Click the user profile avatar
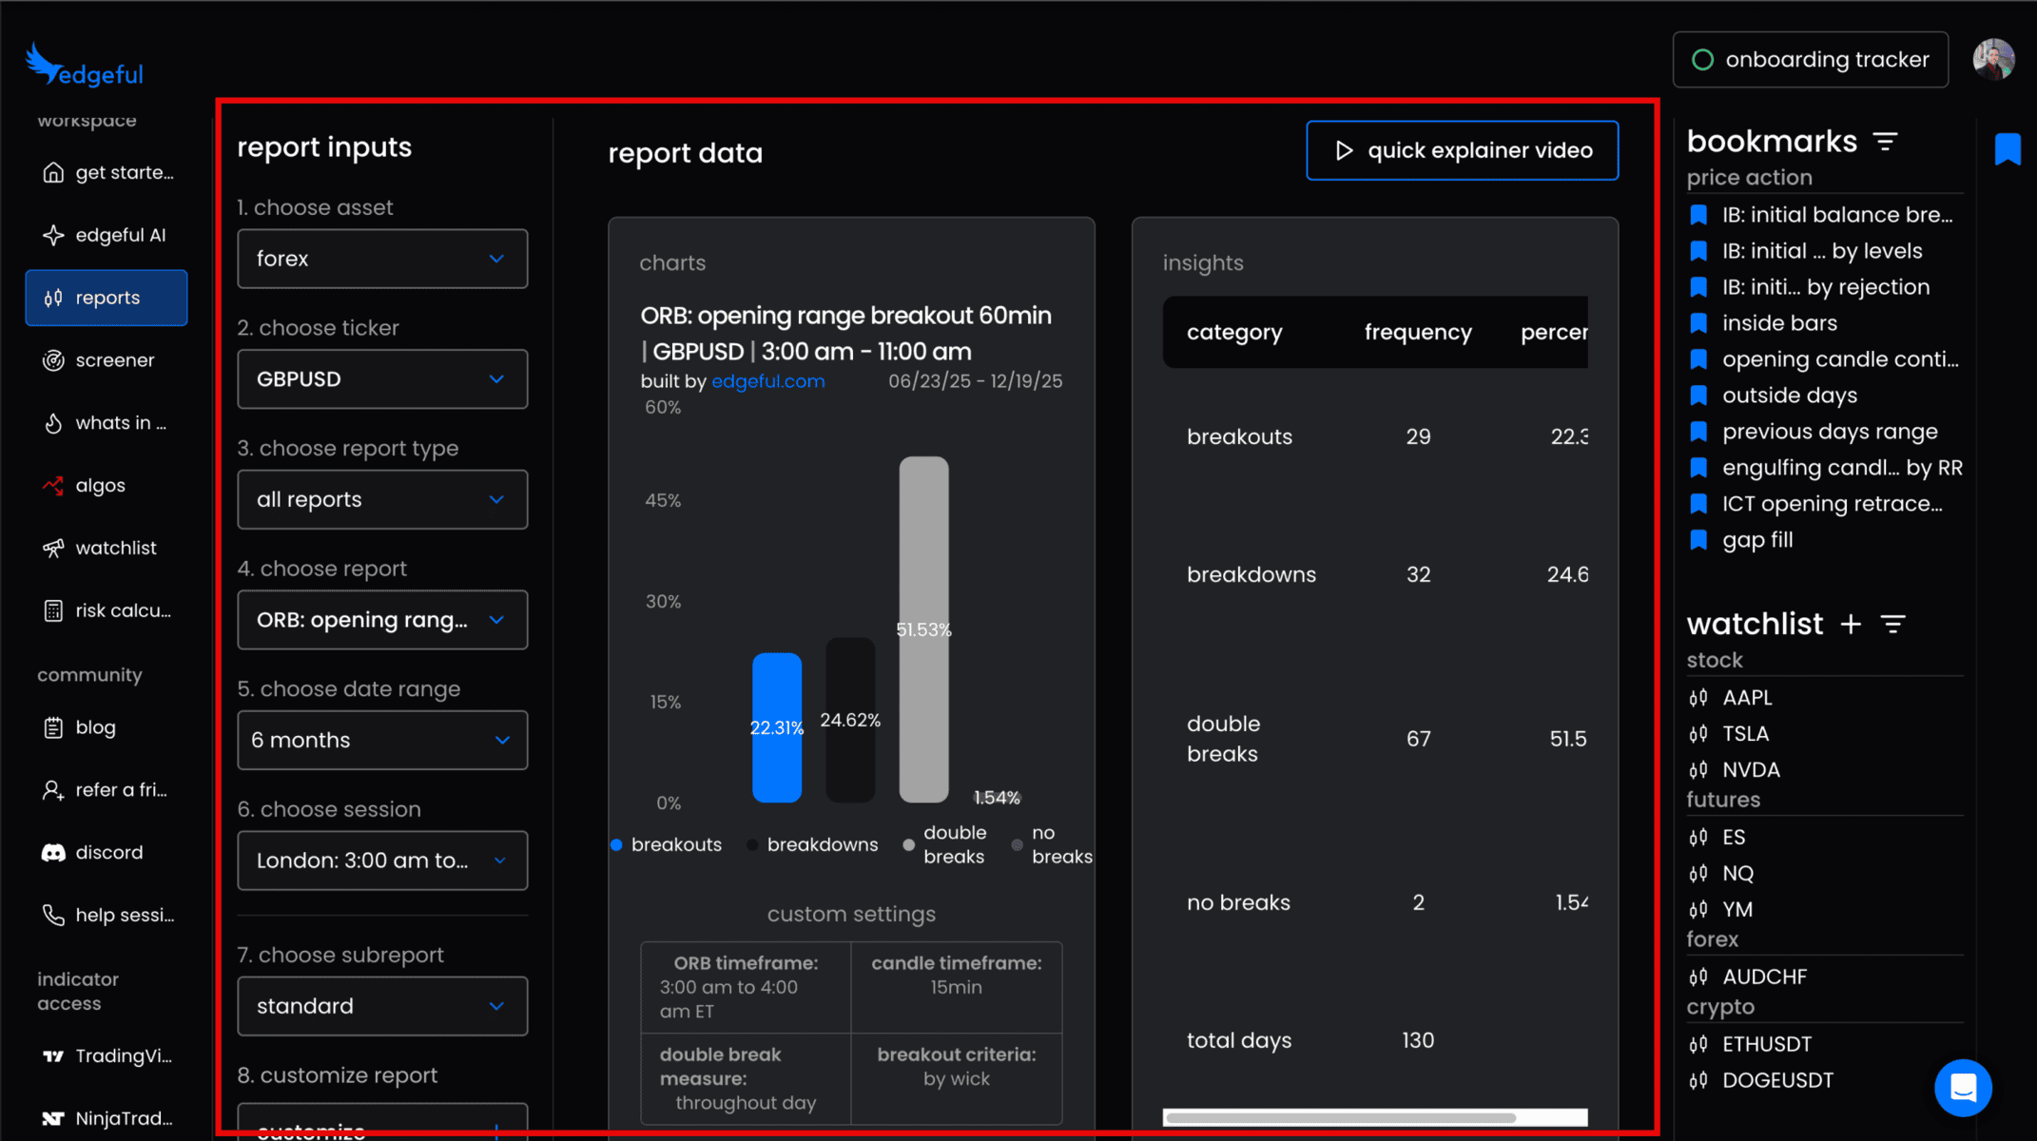The height and width of the screenshot is (1141, 2037). pyautogui.click(x=1992, y=60)
